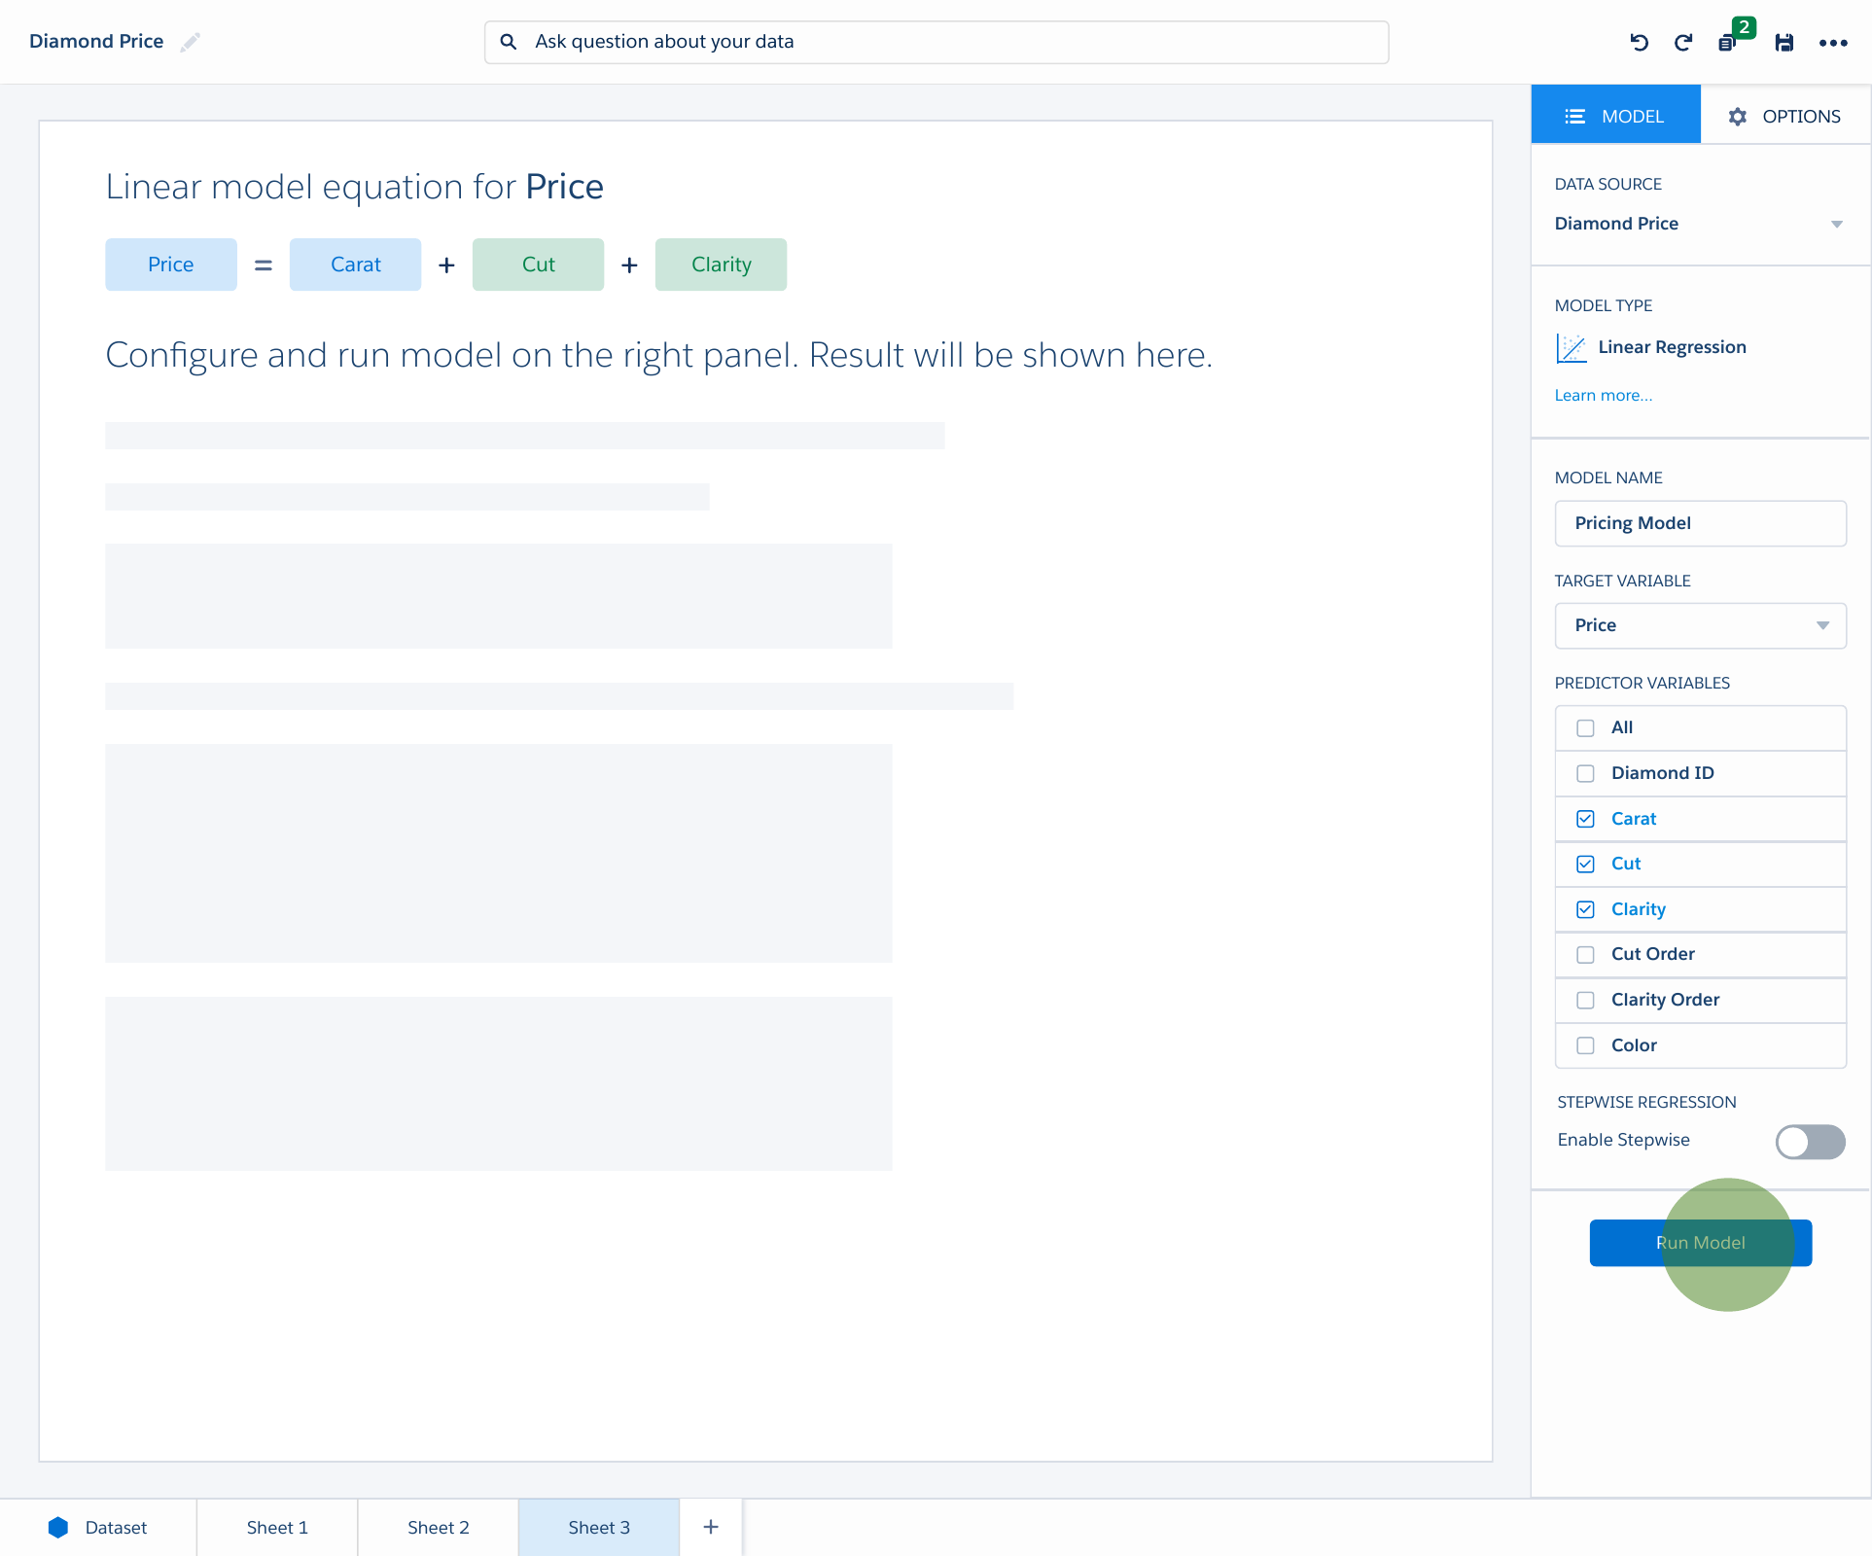
Task: Add a new sheet with plus icon
Action: click(x=711, y=1527)
